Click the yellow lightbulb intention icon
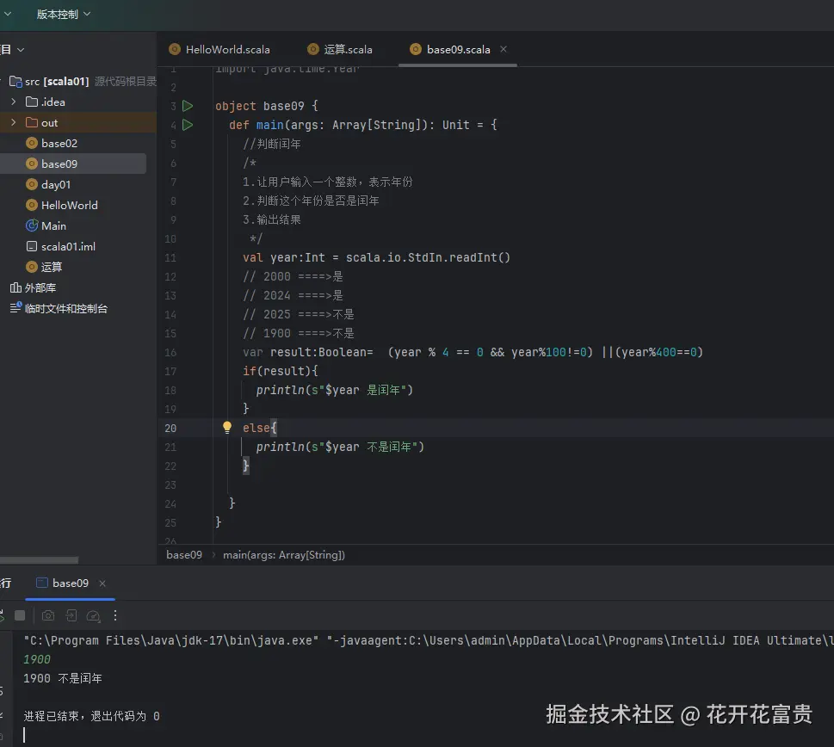This screenshot has height=747, width=834. pyautogui.click(x=227, y=428)
